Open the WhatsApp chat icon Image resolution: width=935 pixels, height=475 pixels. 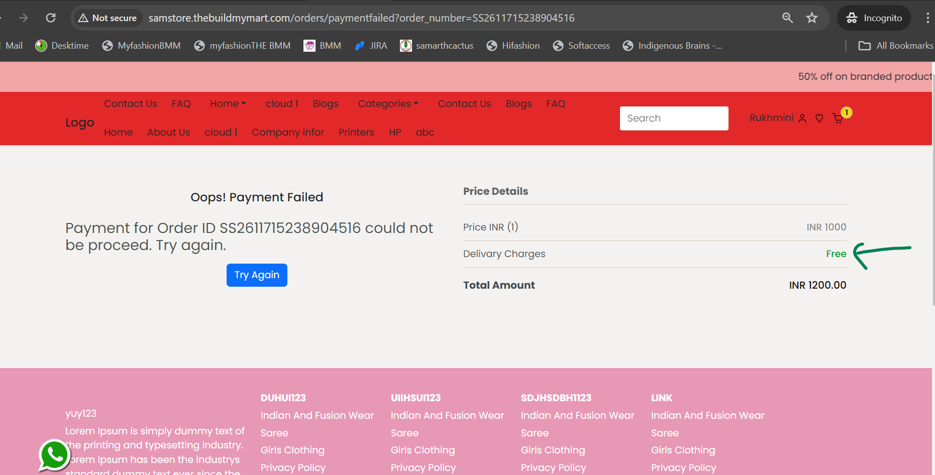point(54,455)
